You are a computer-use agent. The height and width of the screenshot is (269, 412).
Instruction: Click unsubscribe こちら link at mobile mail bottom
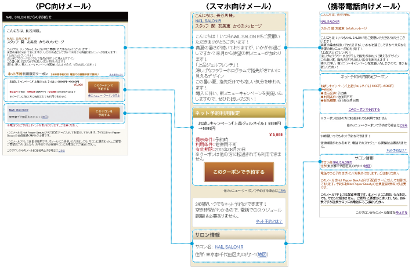coord(403,213)
